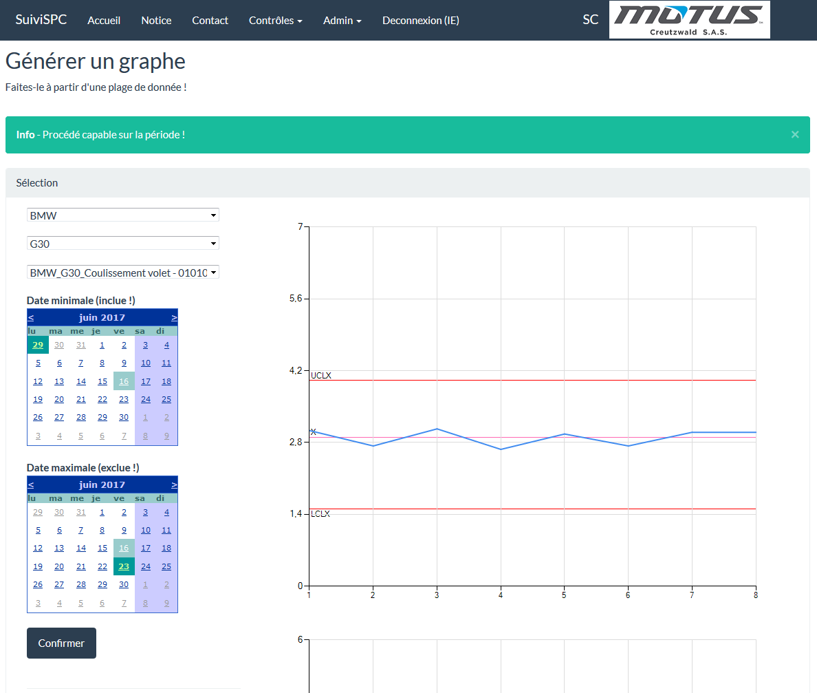Select day 12 in Date minimale calendar
817x693 pixels.
[x=38, y=382]
